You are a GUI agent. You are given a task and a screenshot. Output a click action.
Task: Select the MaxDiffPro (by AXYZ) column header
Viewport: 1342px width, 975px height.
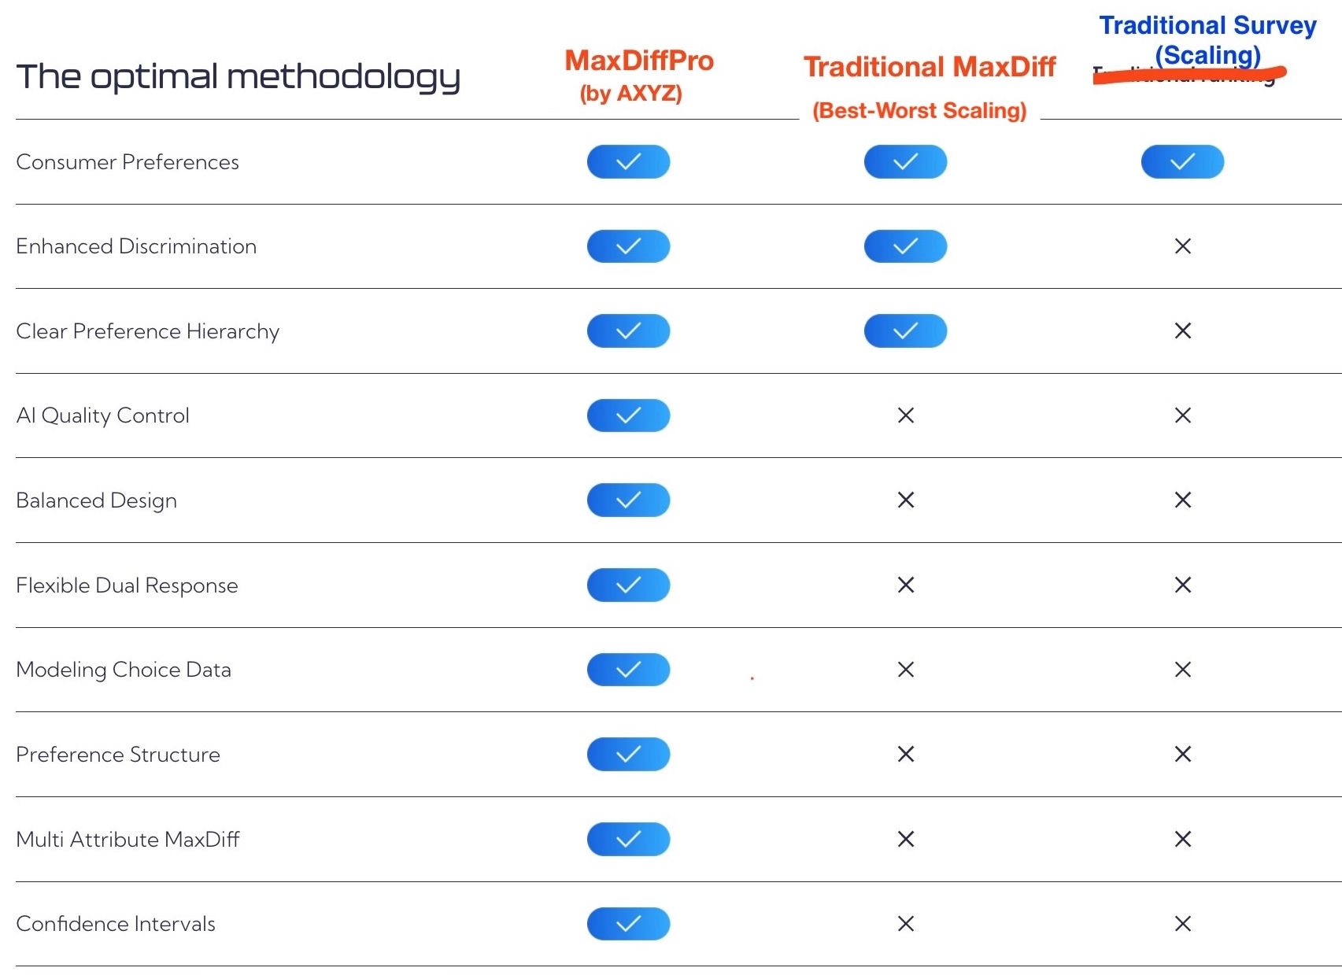click(x=638, y=76)
